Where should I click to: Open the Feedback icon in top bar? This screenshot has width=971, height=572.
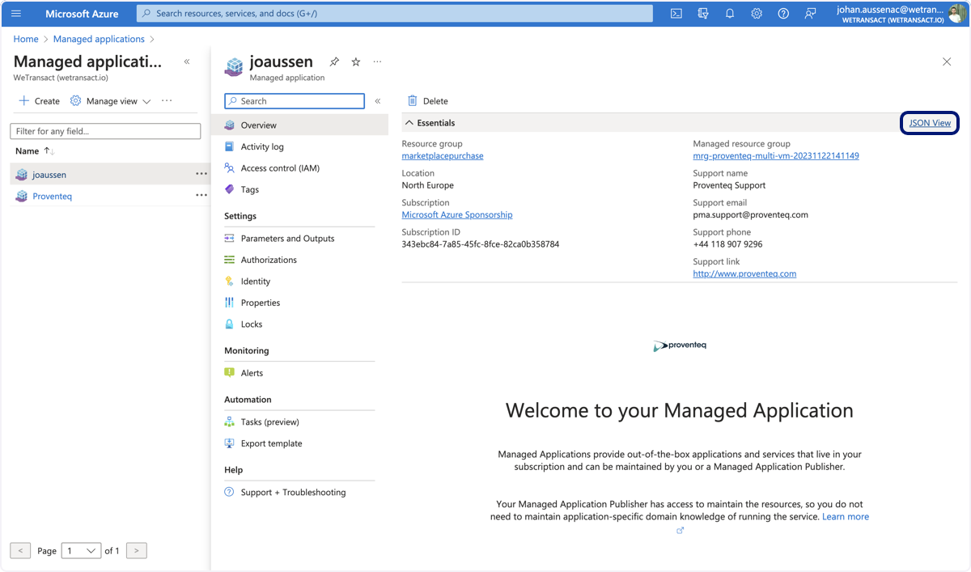(x=810, y=14)
